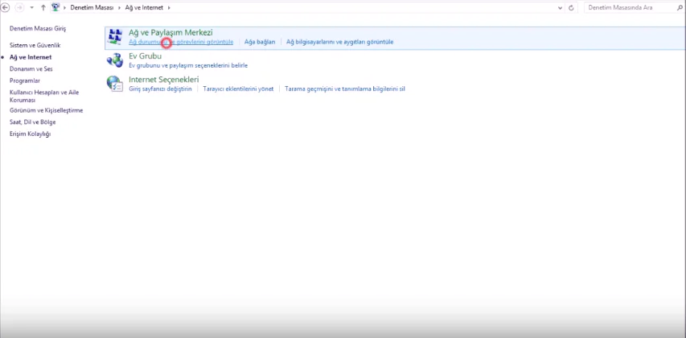Viewport: 686px width, 338px height.
Task: Click the Ev Grubu globe icon
Action: click(115, 60)
